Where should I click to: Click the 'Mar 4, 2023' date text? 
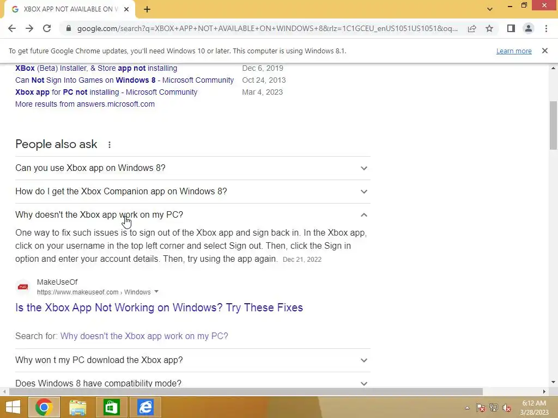coord(263,92)
